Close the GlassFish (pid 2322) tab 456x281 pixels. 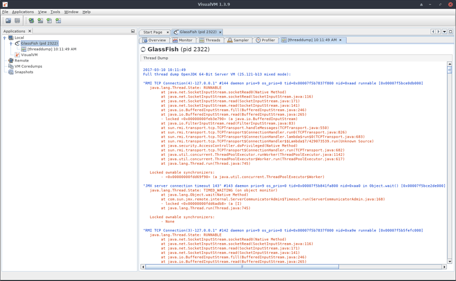click(x=220, y=32)
